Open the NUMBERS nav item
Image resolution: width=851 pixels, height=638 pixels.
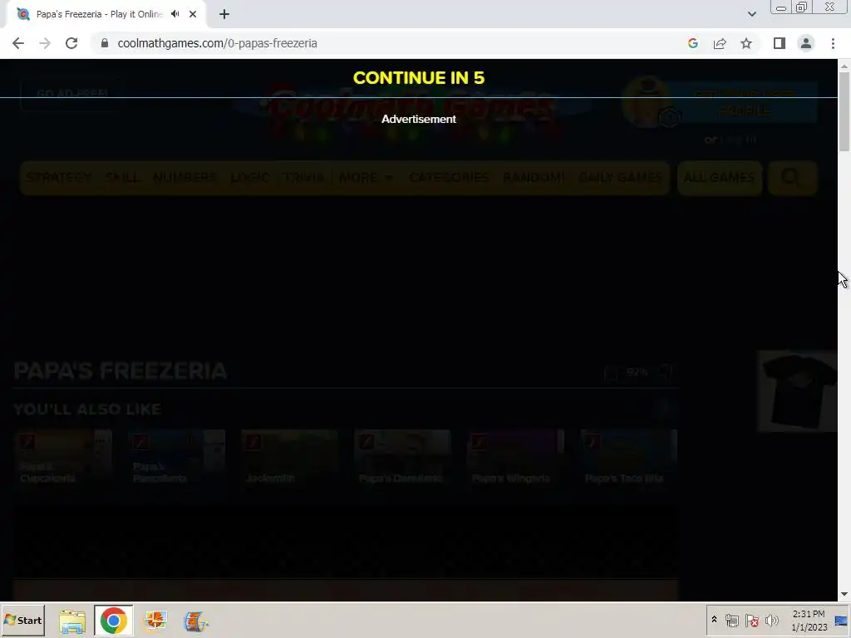pos(184,178)
